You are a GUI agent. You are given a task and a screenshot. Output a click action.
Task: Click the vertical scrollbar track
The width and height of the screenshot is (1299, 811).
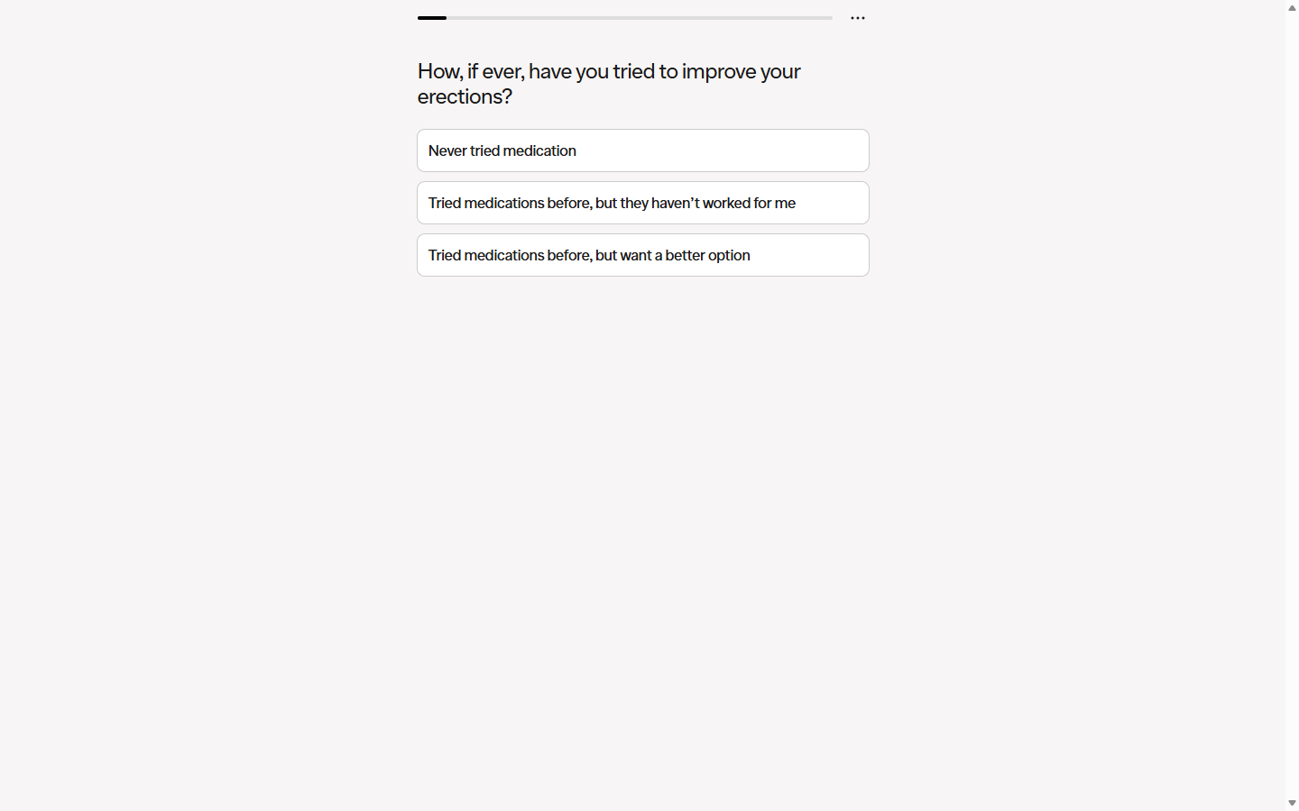(x=1292, y=405)
